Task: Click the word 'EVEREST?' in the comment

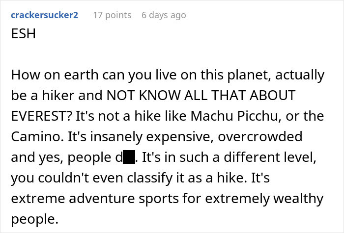Action: (38, 117)
